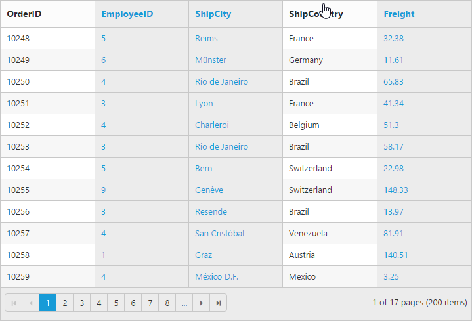Jump to the last page of the grid
472x321 pixels.
point(219,303)
